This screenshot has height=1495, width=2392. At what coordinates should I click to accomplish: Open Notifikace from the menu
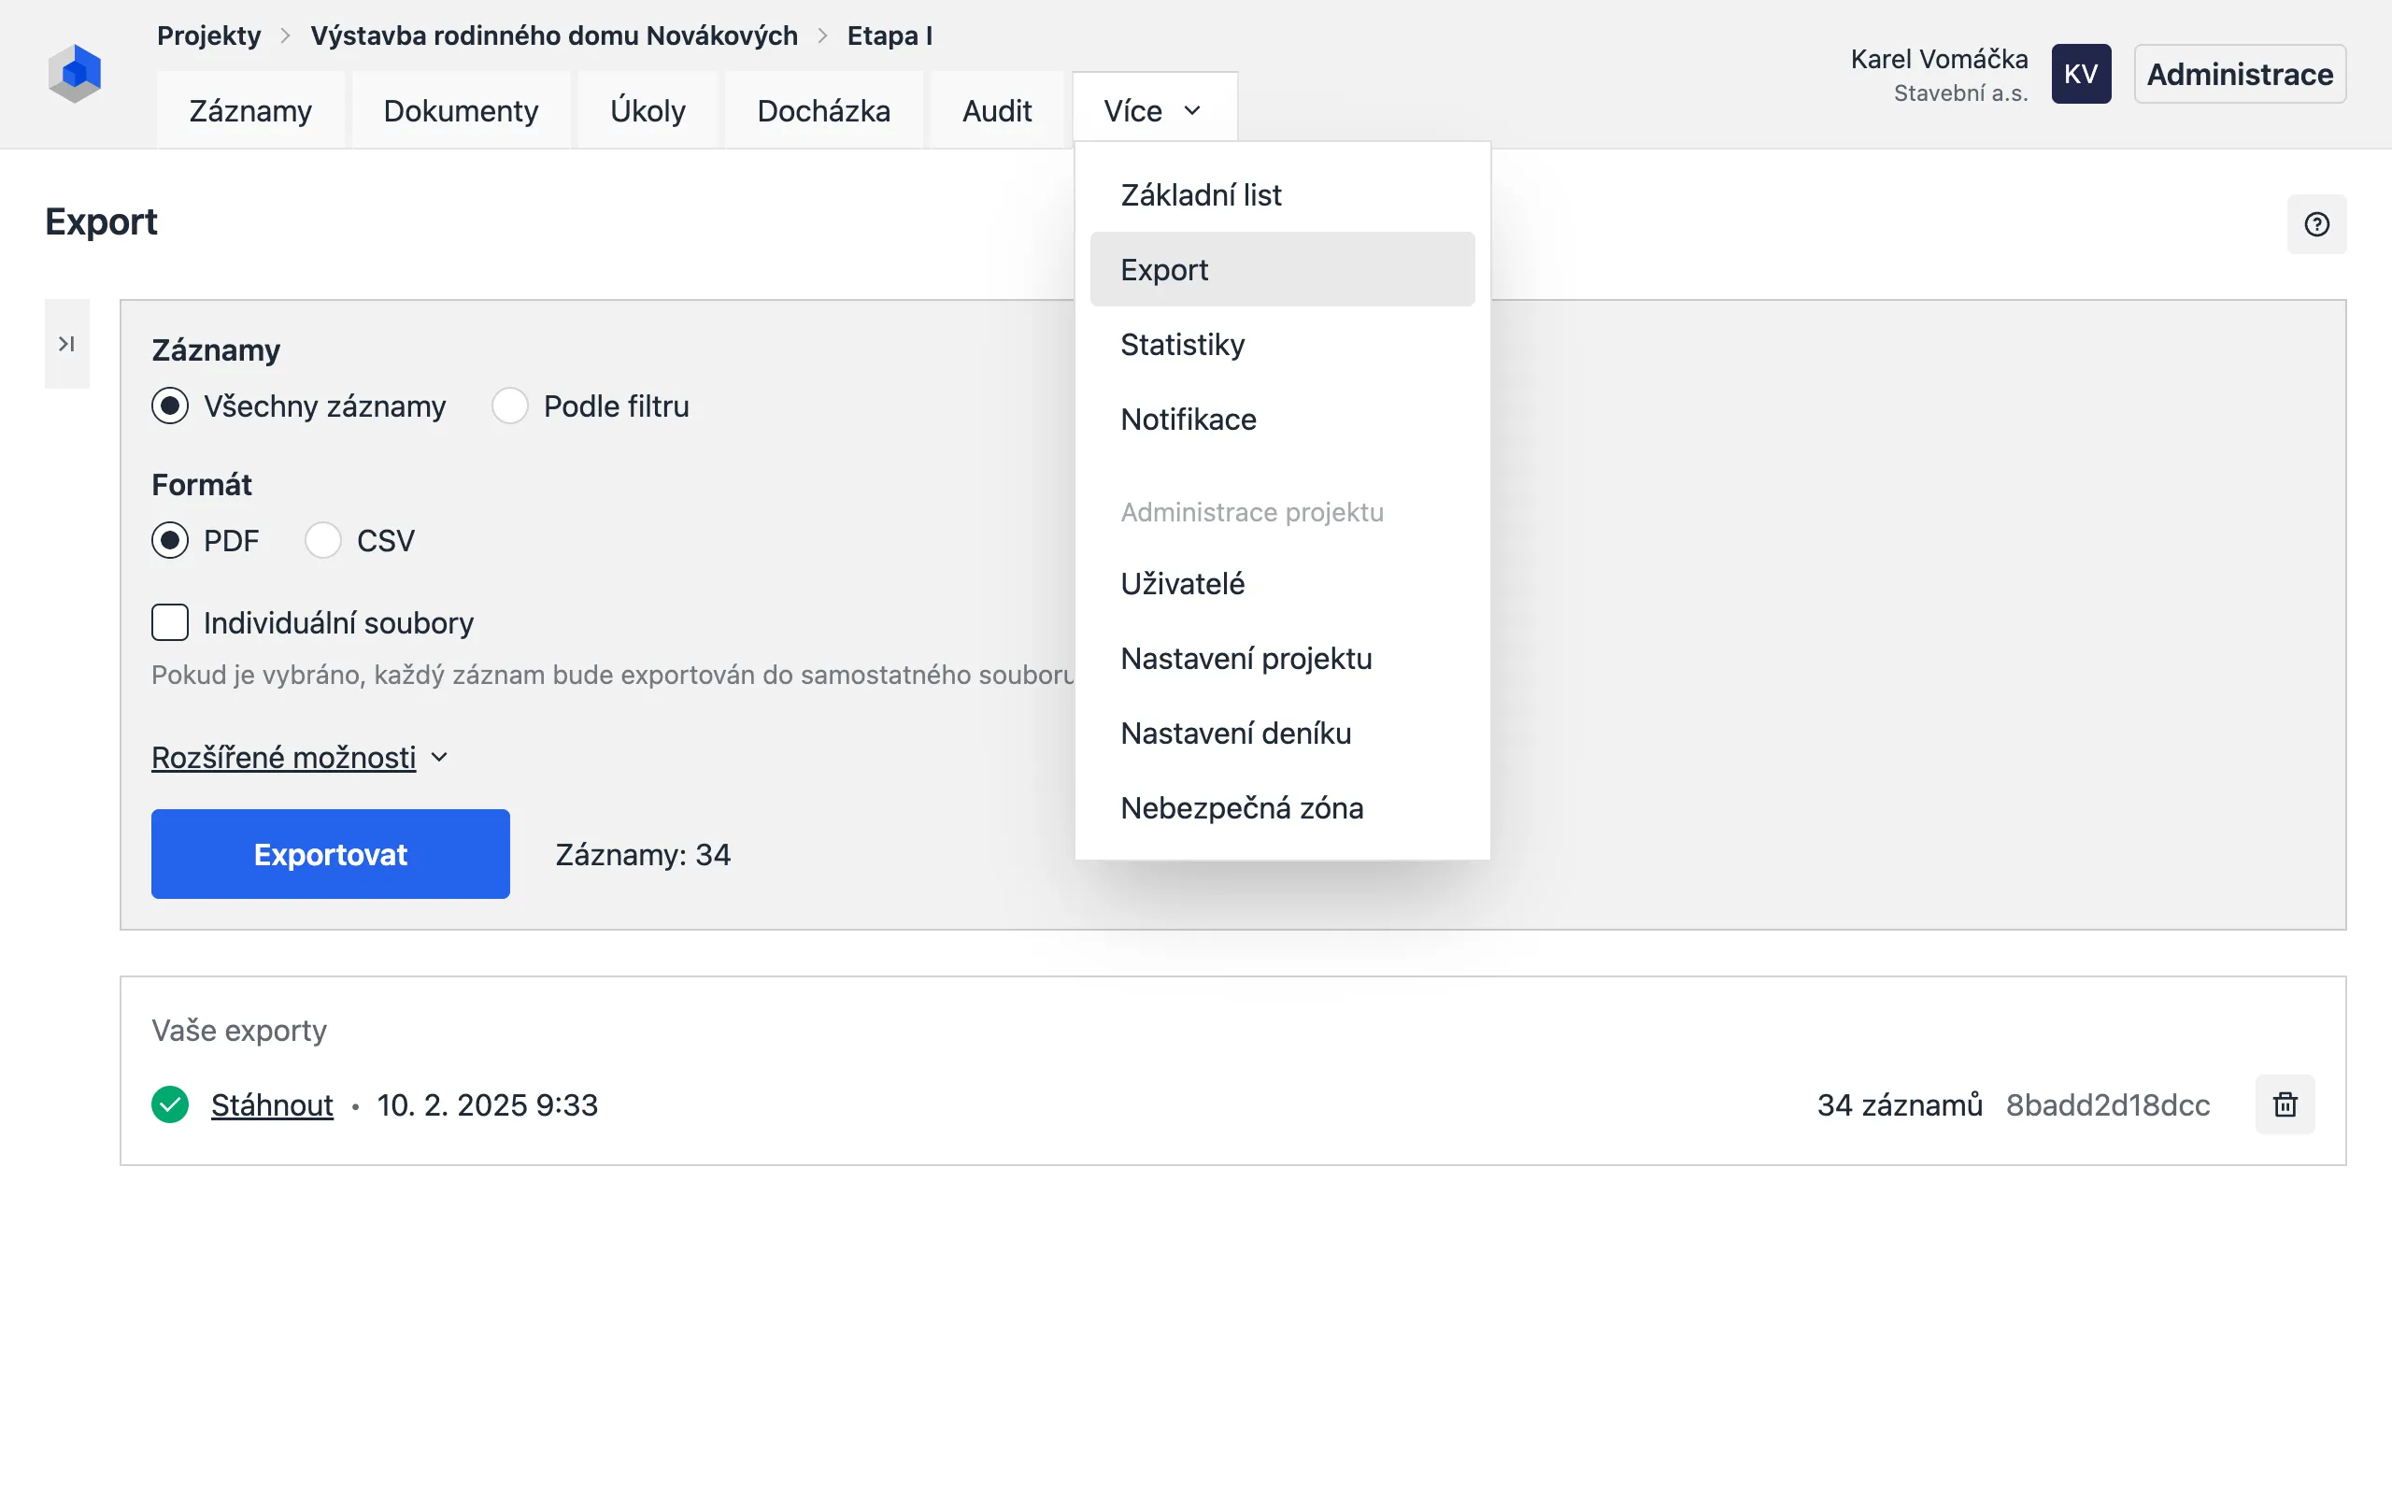click(1282, 420)
